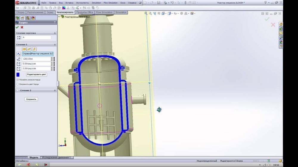Click the New document icon
298x167 pixels.
click(x=145, y=3)
